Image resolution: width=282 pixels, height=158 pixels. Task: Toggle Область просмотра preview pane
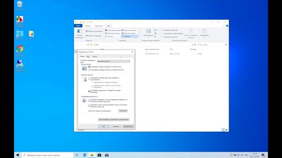94,31
